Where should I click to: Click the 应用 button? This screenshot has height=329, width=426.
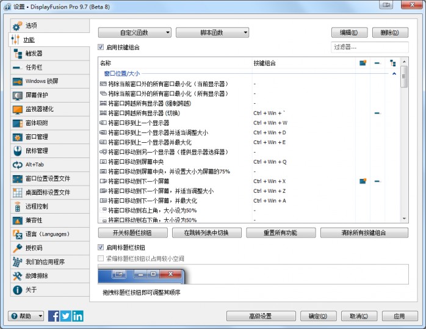[400, 316]
